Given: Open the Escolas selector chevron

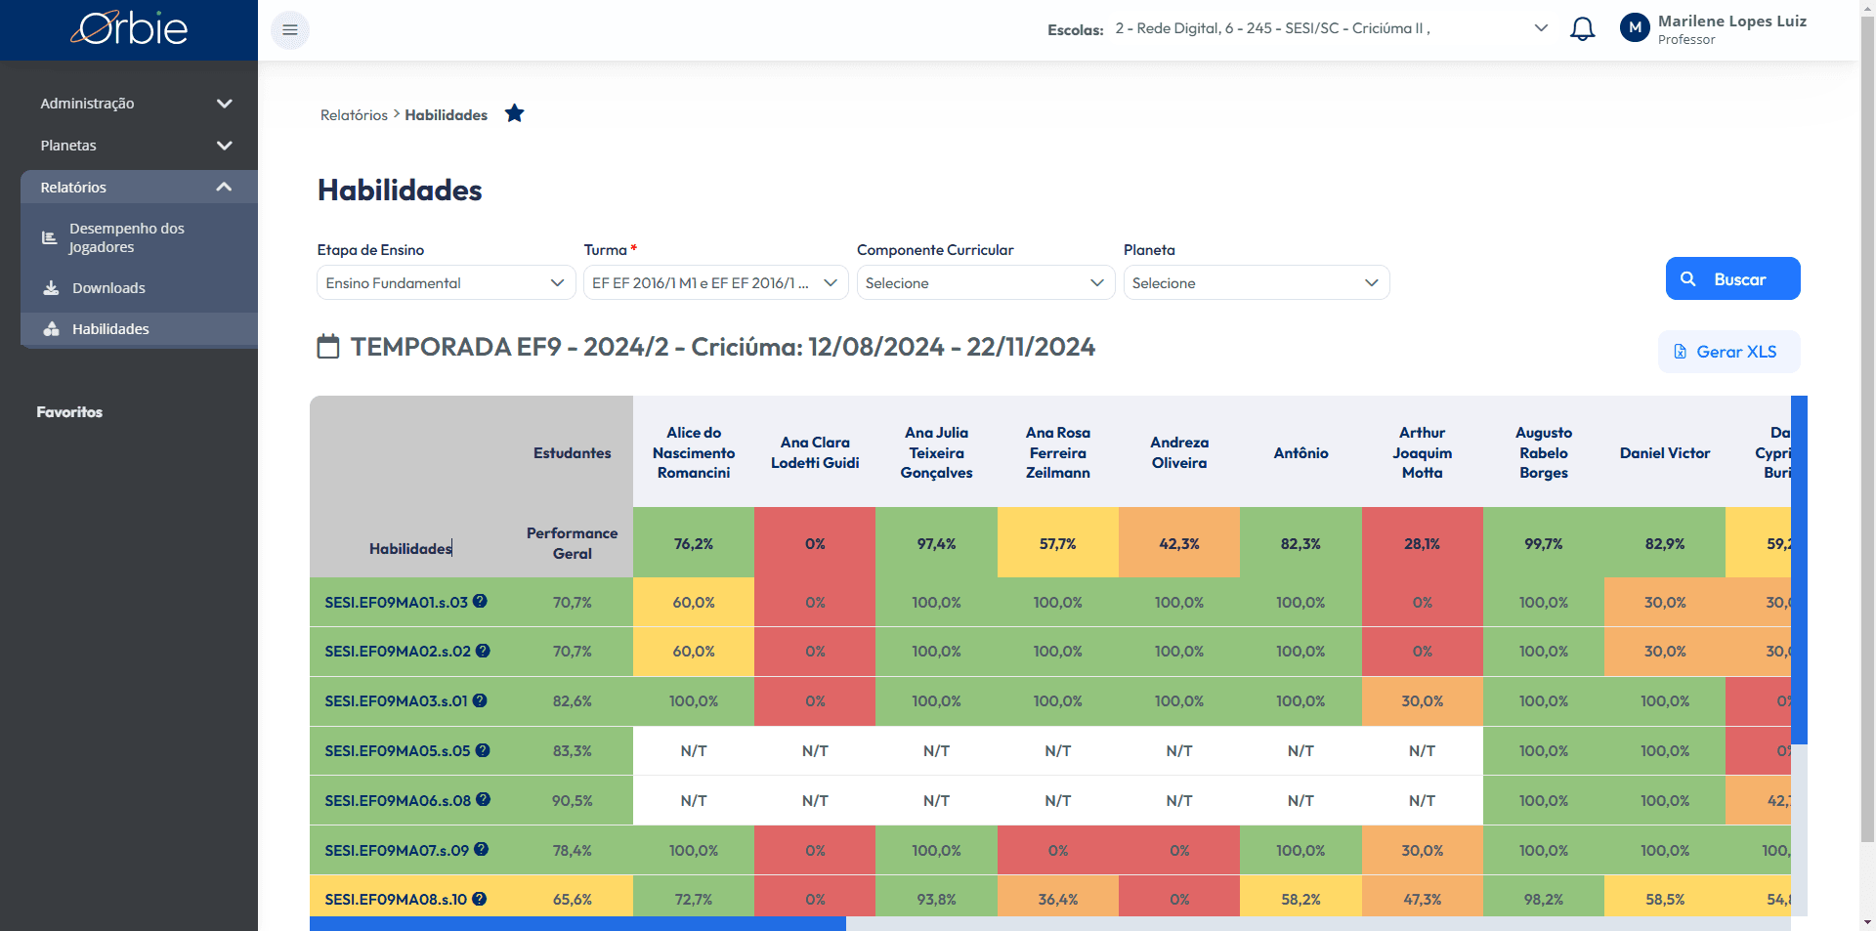Looking at the screenshot, I should 1541,28.
